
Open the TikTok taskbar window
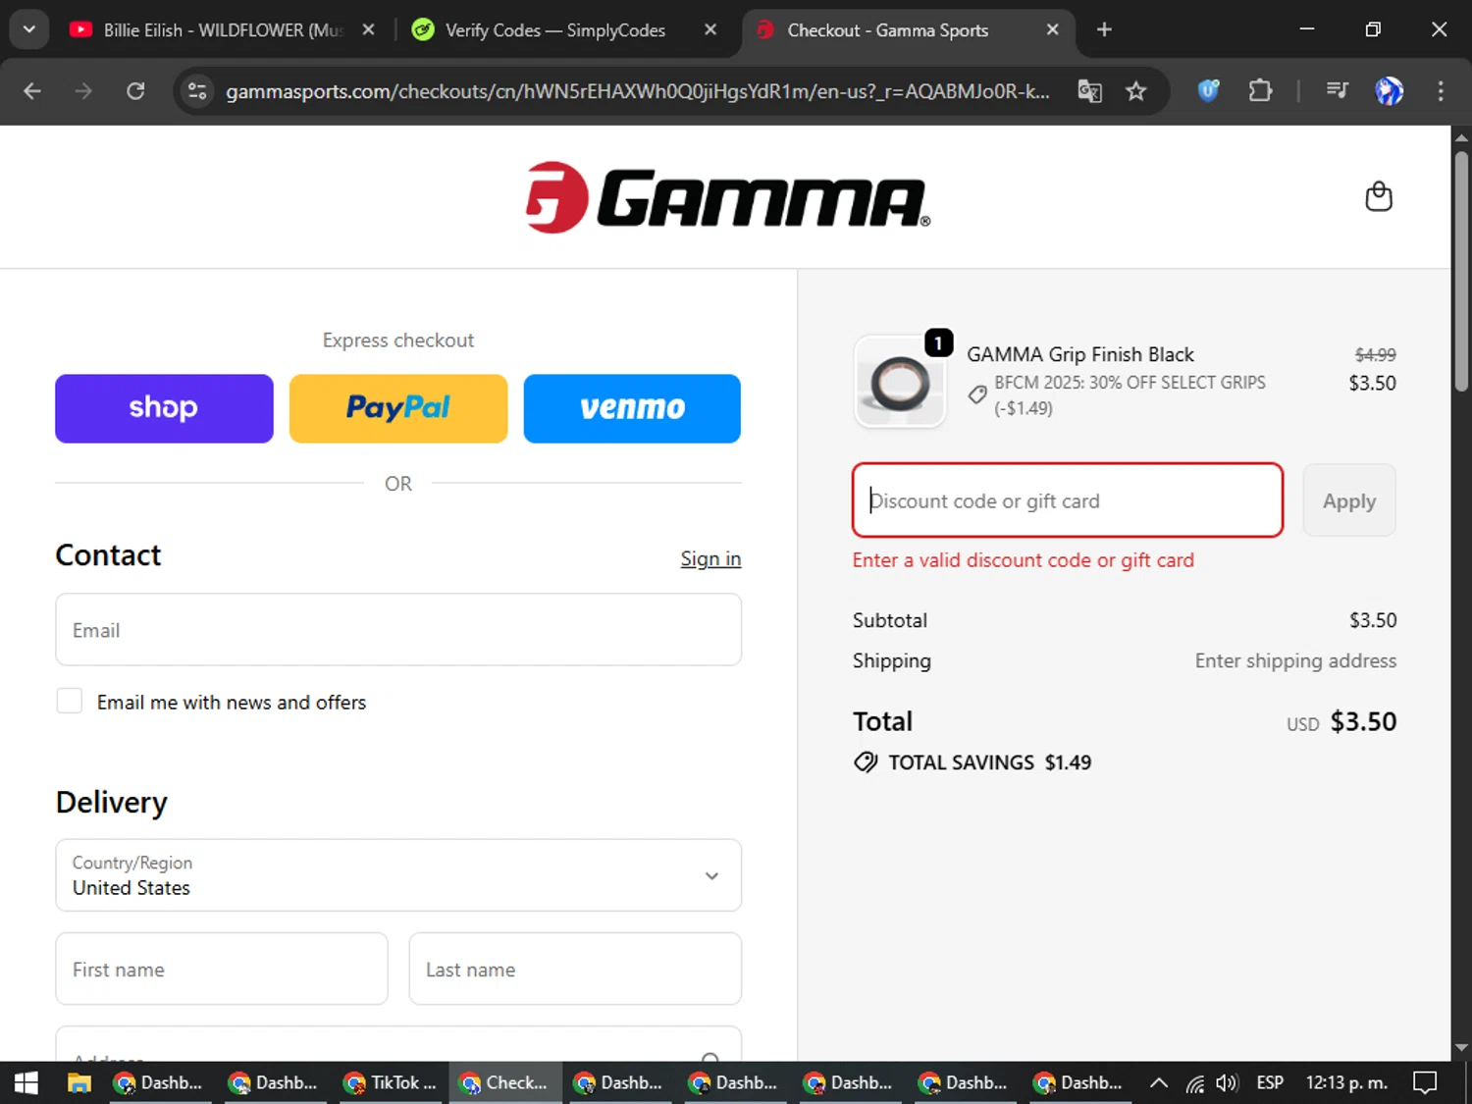click(x=391, y=1082)
